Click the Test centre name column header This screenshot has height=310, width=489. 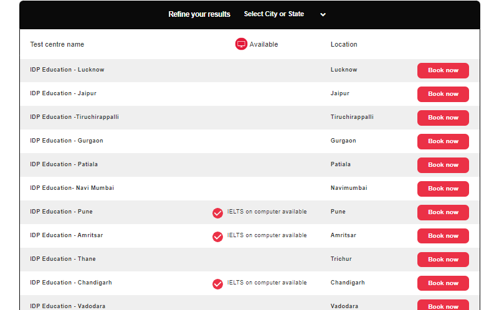click(x=57, y=44)
